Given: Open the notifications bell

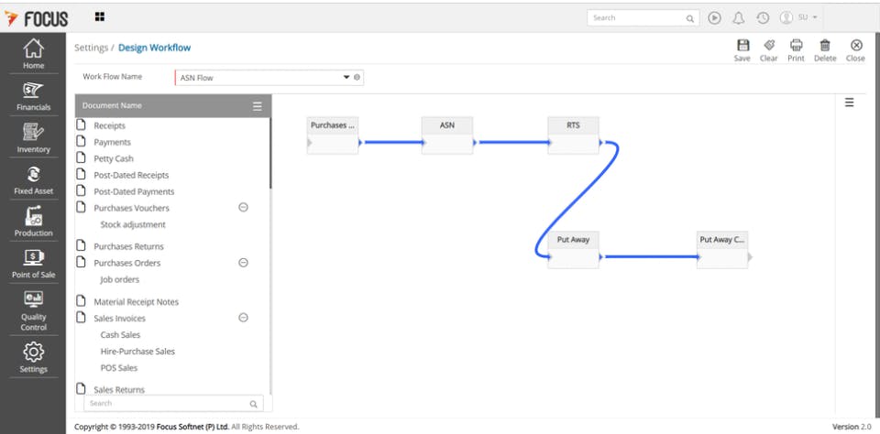Looking at the screenshot, I should (738, 17).
